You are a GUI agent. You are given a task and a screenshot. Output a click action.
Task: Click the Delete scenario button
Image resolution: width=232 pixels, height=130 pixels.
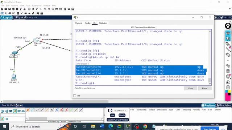122,115
